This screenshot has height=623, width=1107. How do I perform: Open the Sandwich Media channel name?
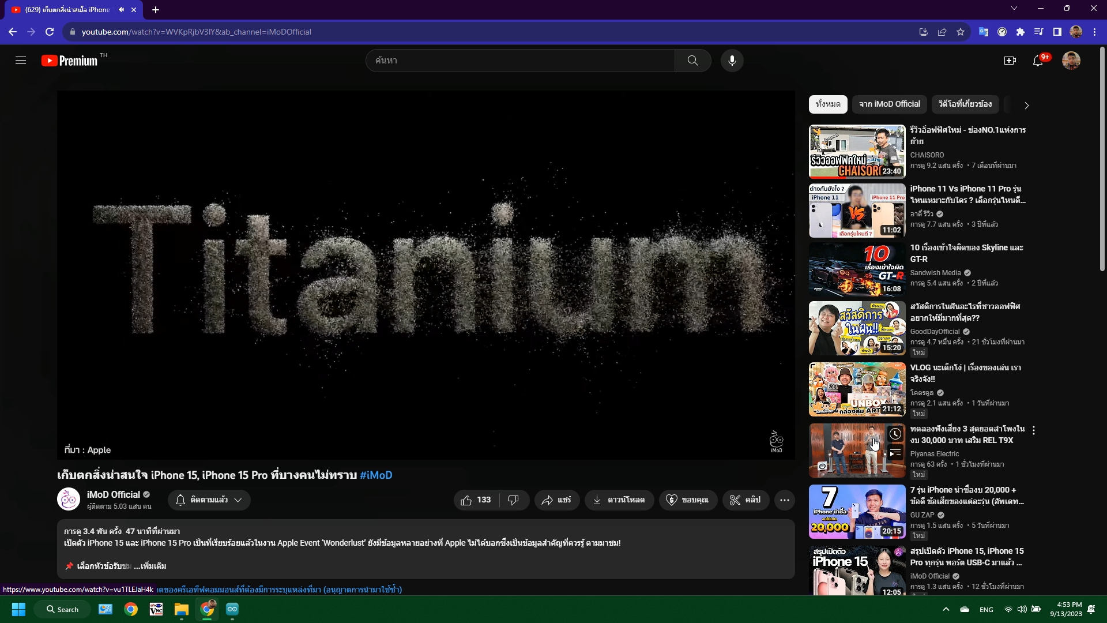pos(936,273)
